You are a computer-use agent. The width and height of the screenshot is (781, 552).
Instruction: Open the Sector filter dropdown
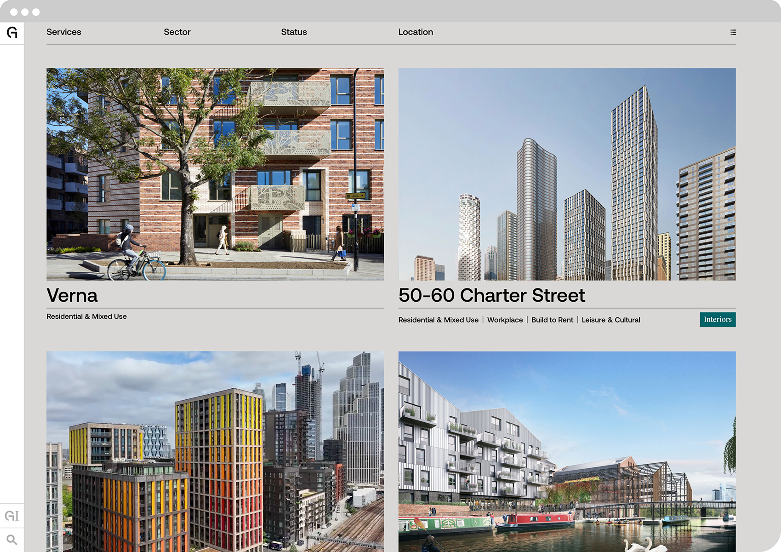177,32
